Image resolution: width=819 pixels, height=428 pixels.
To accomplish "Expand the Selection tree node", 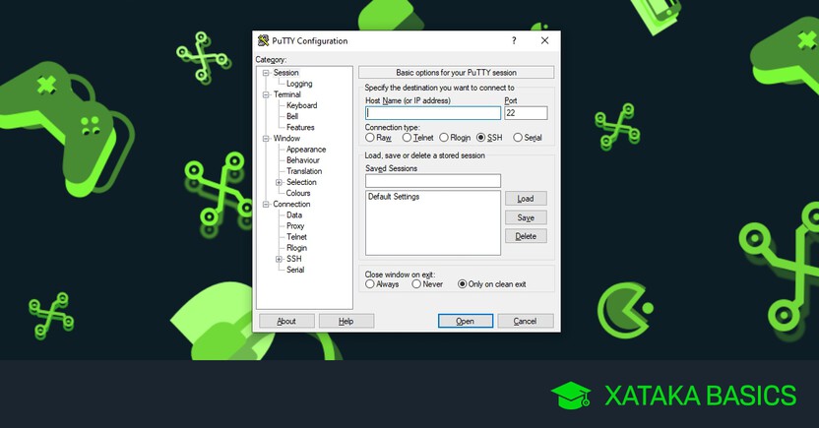I will pos(280,182).
